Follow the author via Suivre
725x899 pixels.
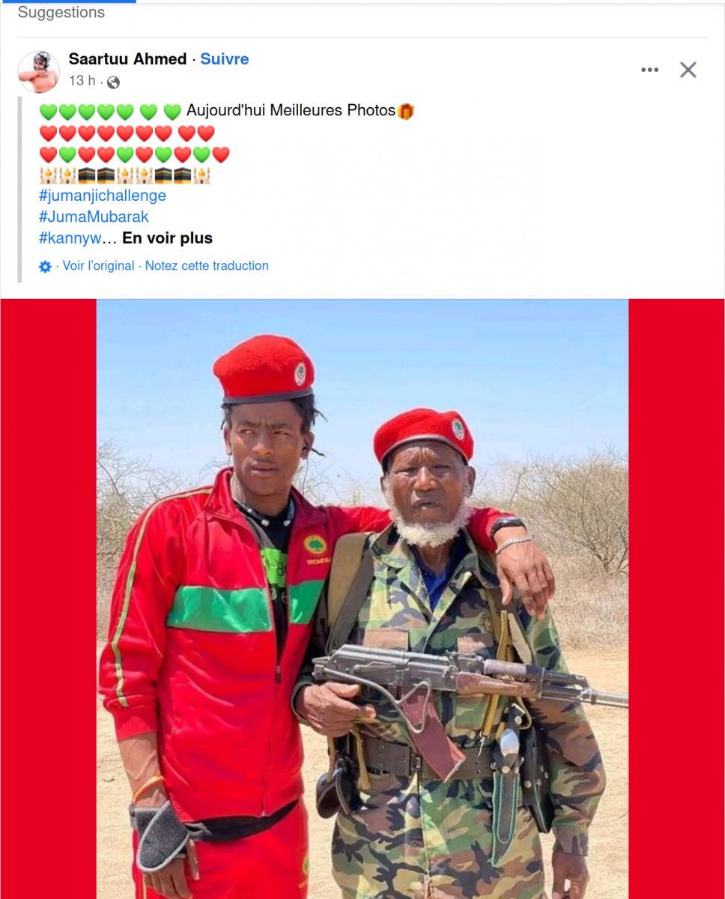pos(225,59)
